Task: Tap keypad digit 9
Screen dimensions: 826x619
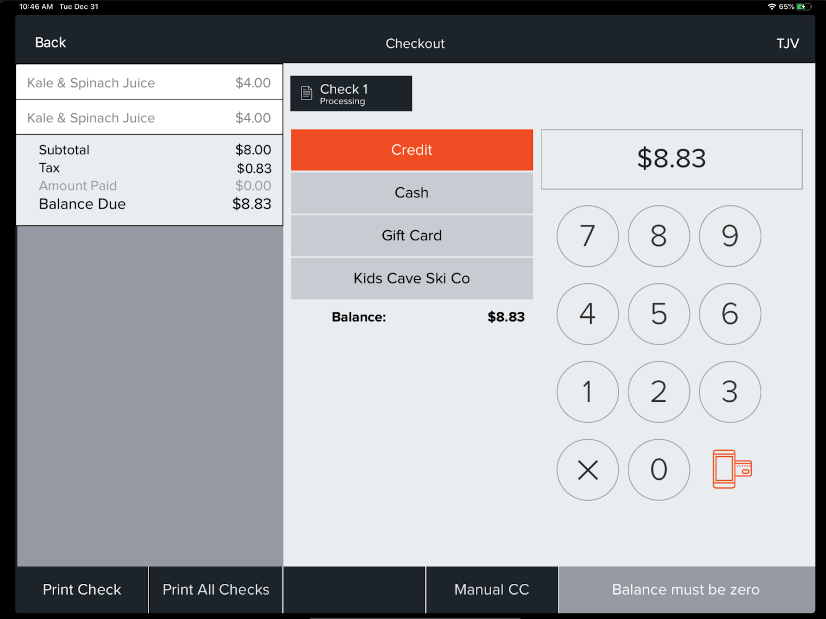Action: click(x=730, y=236)
